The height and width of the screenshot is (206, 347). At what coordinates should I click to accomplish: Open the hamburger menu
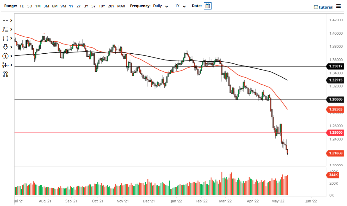tap(338, 7)
